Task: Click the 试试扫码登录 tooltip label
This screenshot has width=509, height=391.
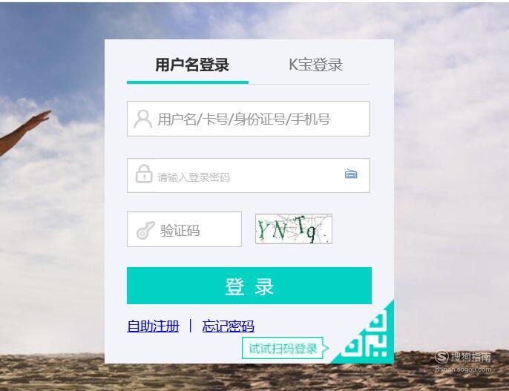Action: coord(283,348)
